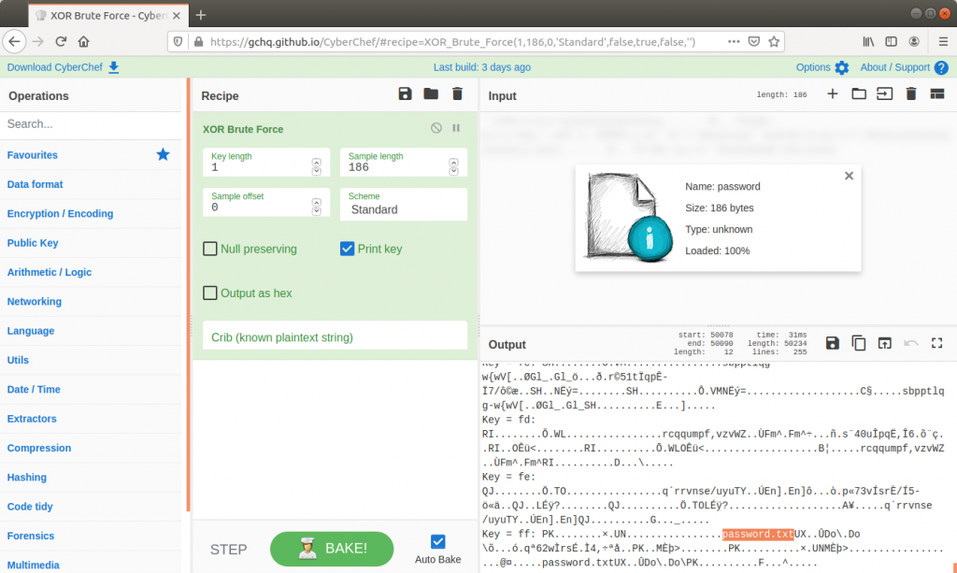Reset pane layout icon
This screenshot has height=573, width=957.
tap(937, 94)
